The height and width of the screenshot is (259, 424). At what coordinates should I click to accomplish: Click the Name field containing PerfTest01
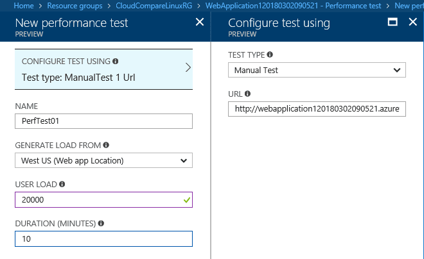[103, 121]
